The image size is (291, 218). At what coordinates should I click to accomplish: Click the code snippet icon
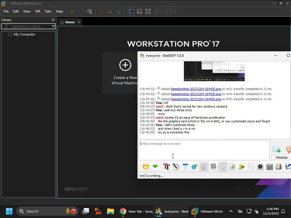coord(251,166)
